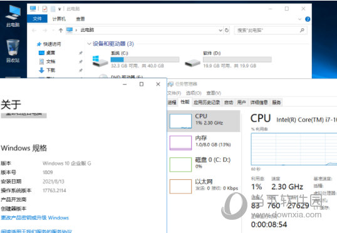Switch to the 用户 tab in Task Manager

242,102
